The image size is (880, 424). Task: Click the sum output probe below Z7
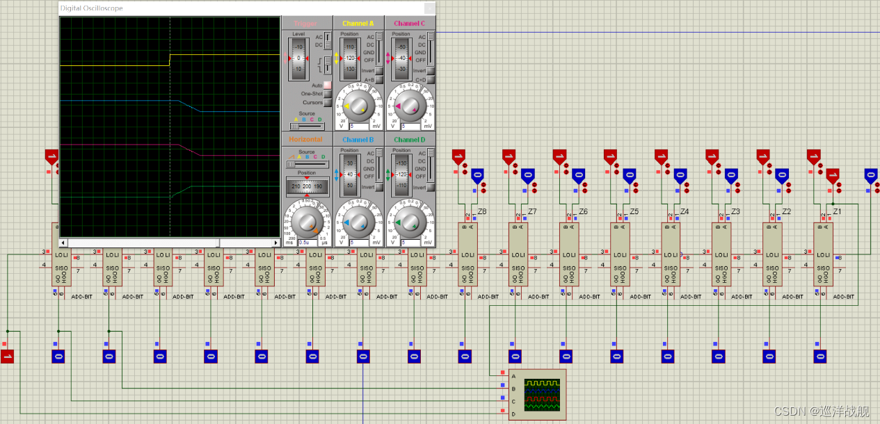[x=515, y=357]
